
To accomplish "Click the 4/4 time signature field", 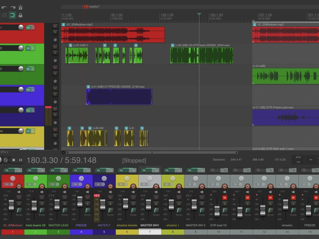I will 311,160.
